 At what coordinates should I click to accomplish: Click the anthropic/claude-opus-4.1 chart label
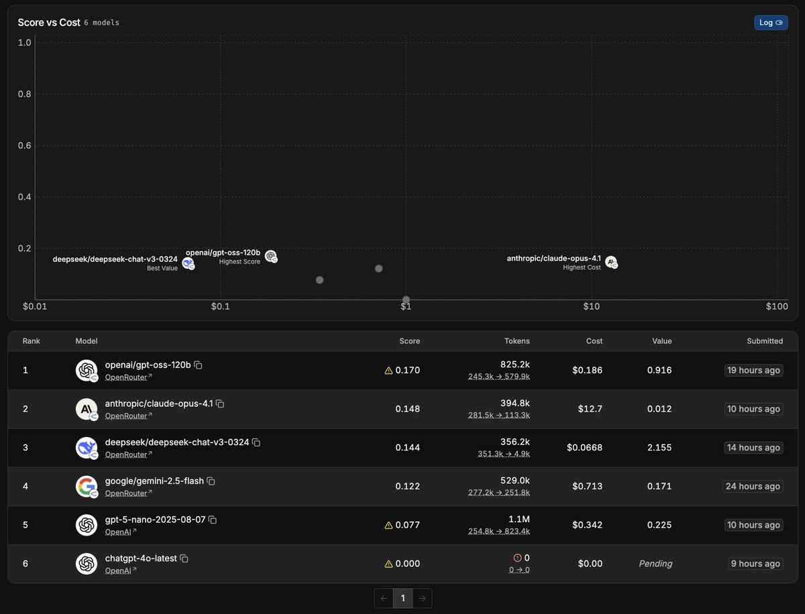point(553,258)
